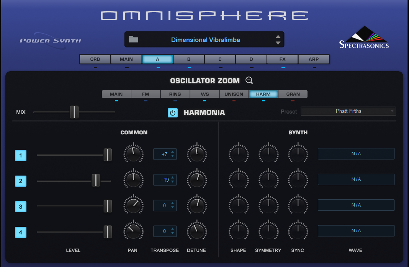Select layer C tab
Screen dimensions: 409x267
tap(220, 59)
